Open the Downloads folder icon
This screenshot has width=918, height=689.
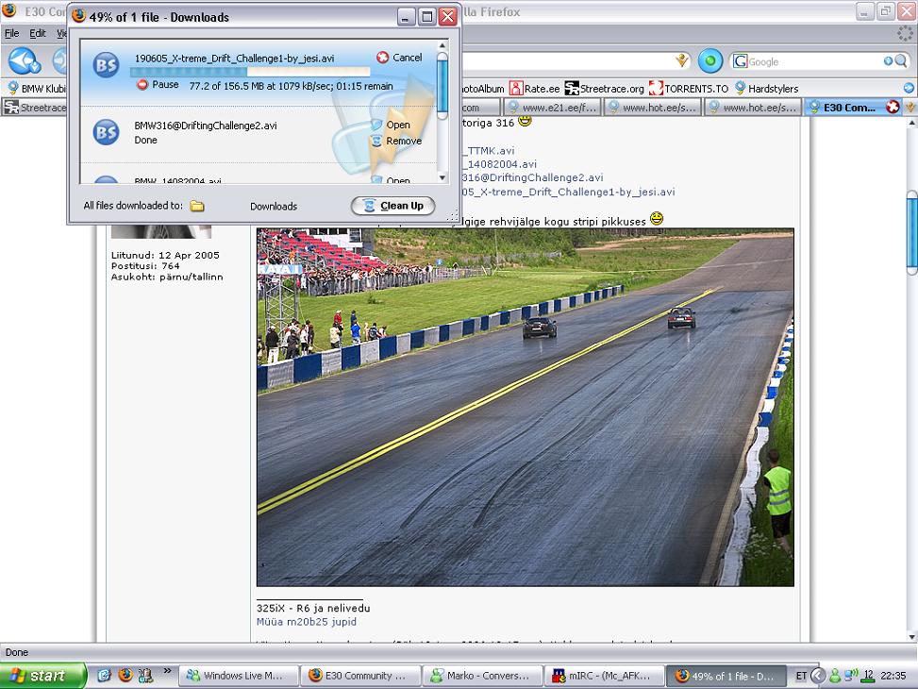197,207
